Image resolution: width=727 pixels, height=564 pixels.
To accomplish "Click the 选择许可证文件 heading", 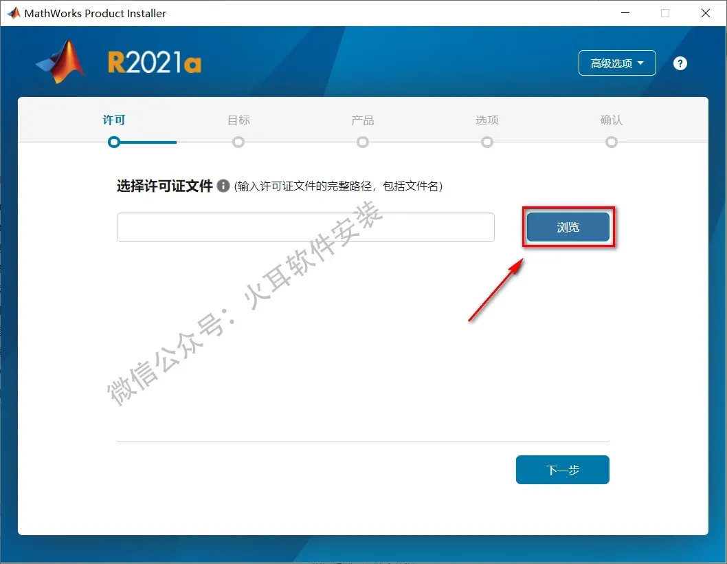I will coord(165,186).
